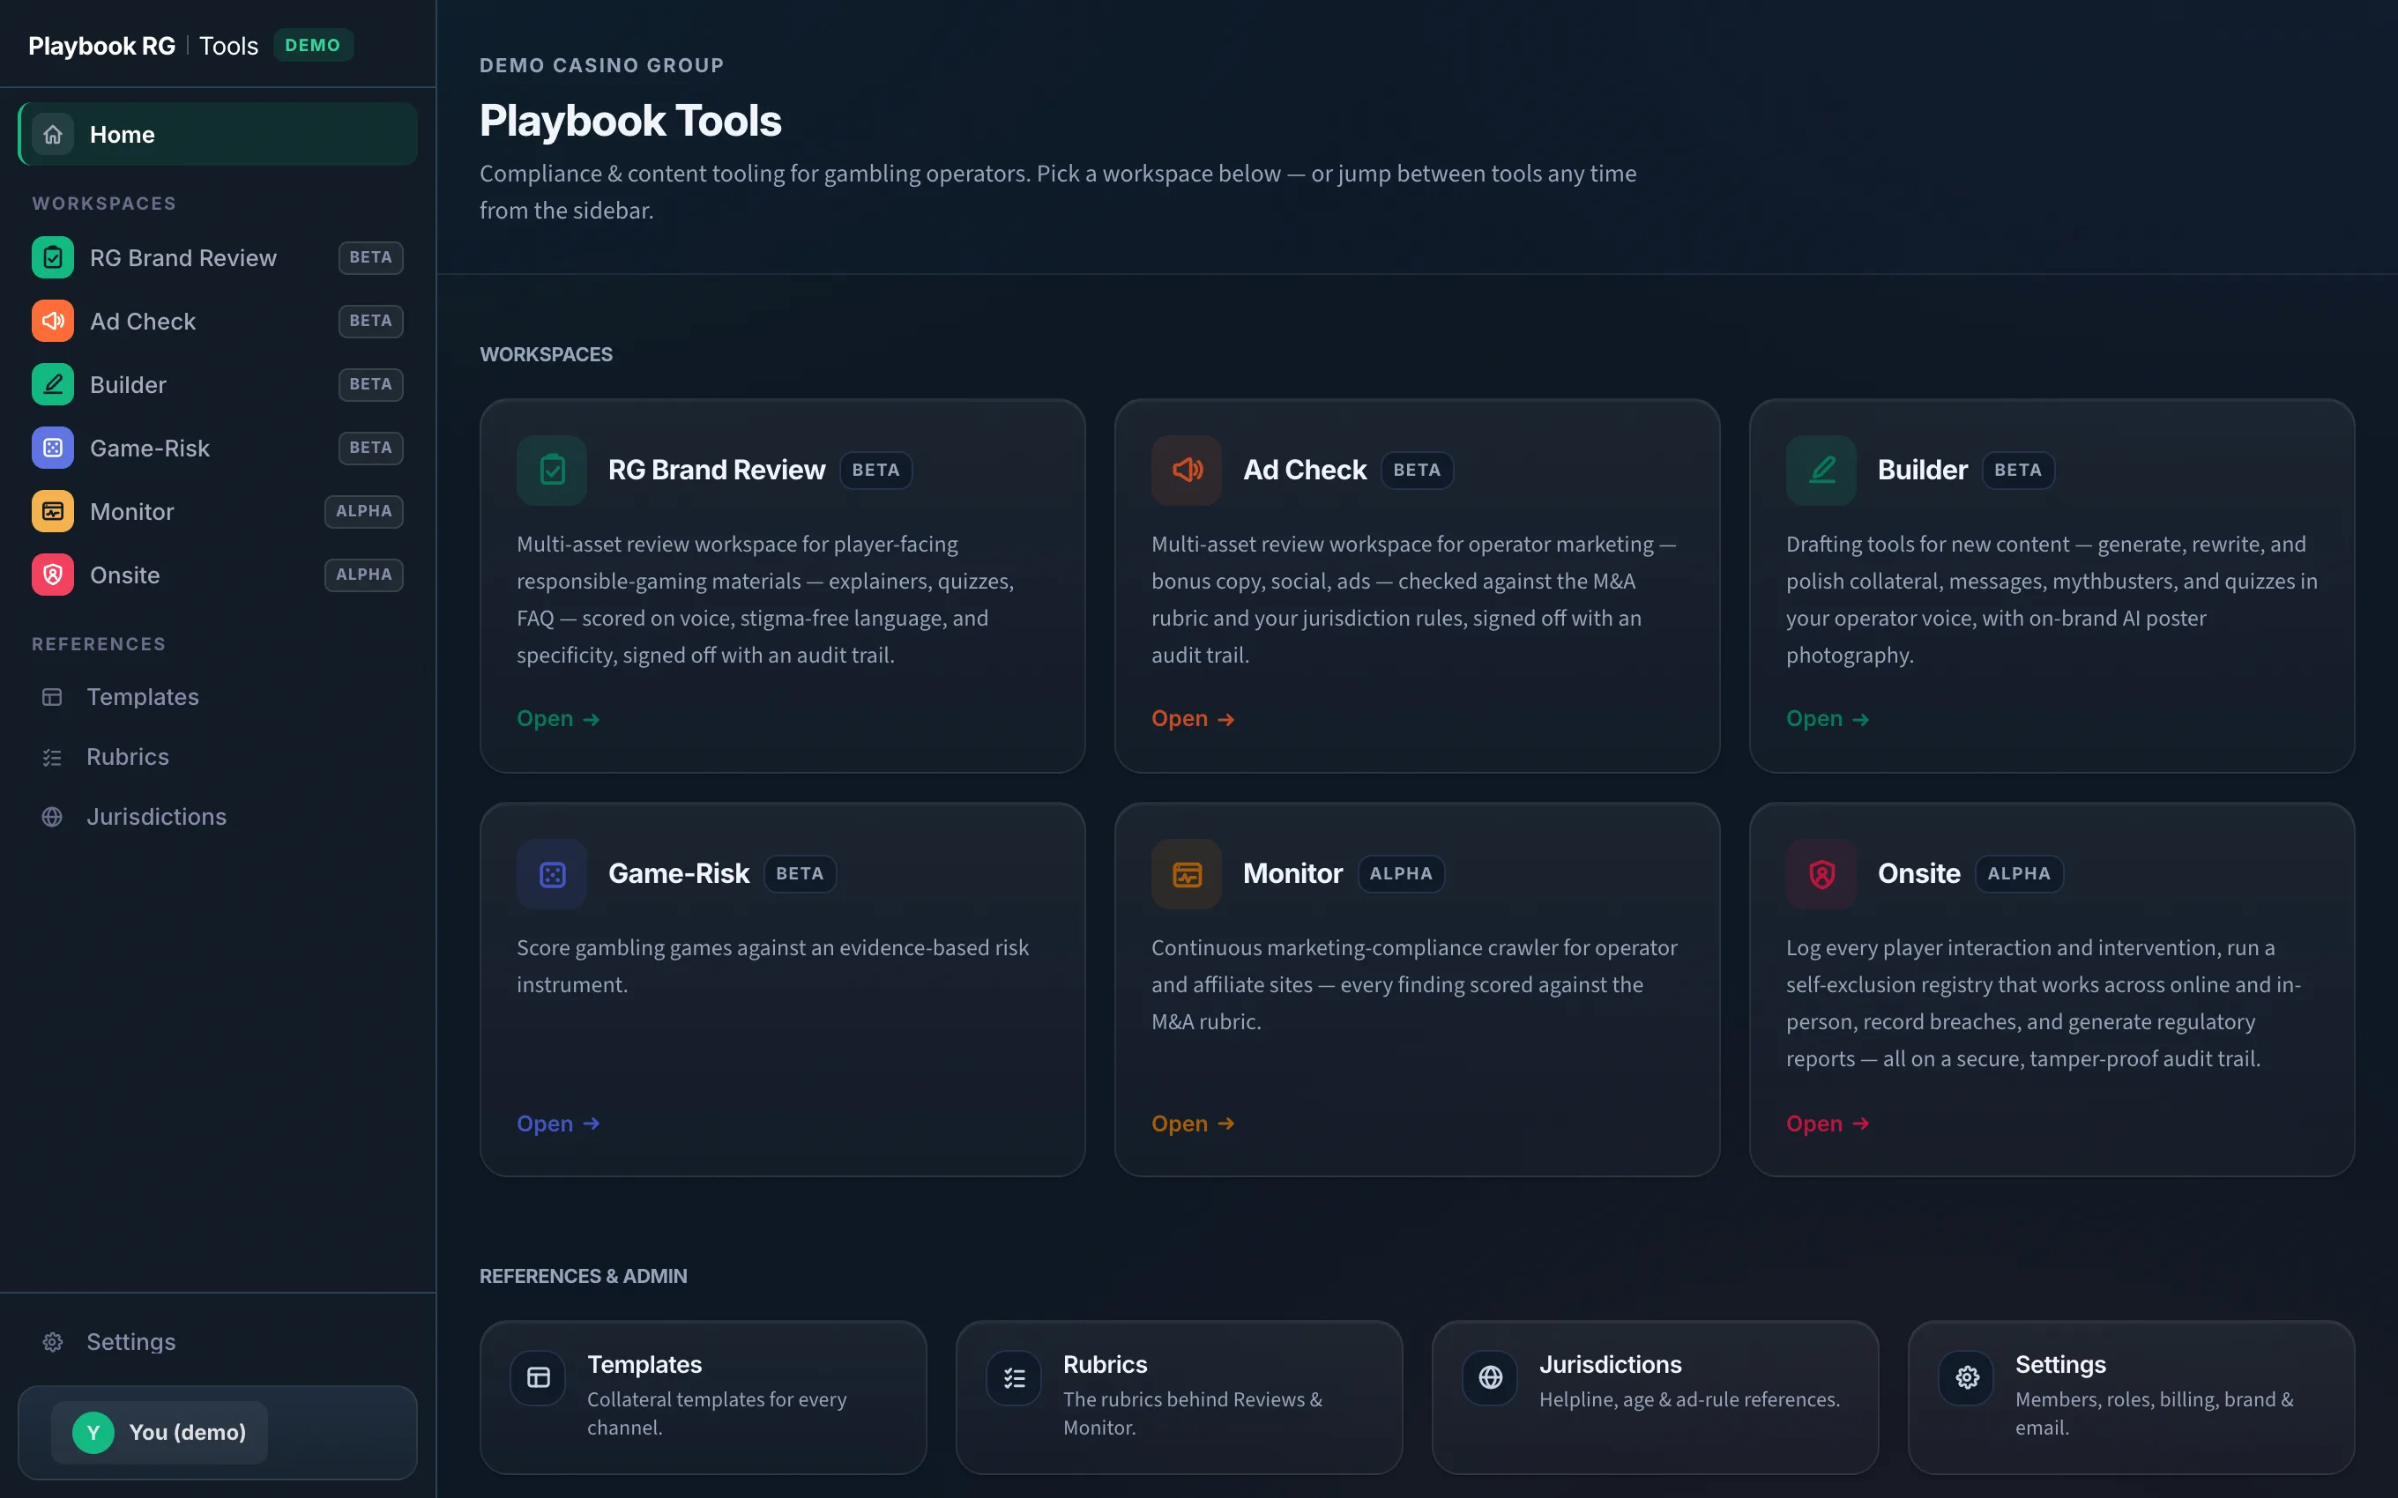The image size is (2398, 1498).
Task: Click the 'DEMO CASINO GROUP' label
Action: coord(601,65)
